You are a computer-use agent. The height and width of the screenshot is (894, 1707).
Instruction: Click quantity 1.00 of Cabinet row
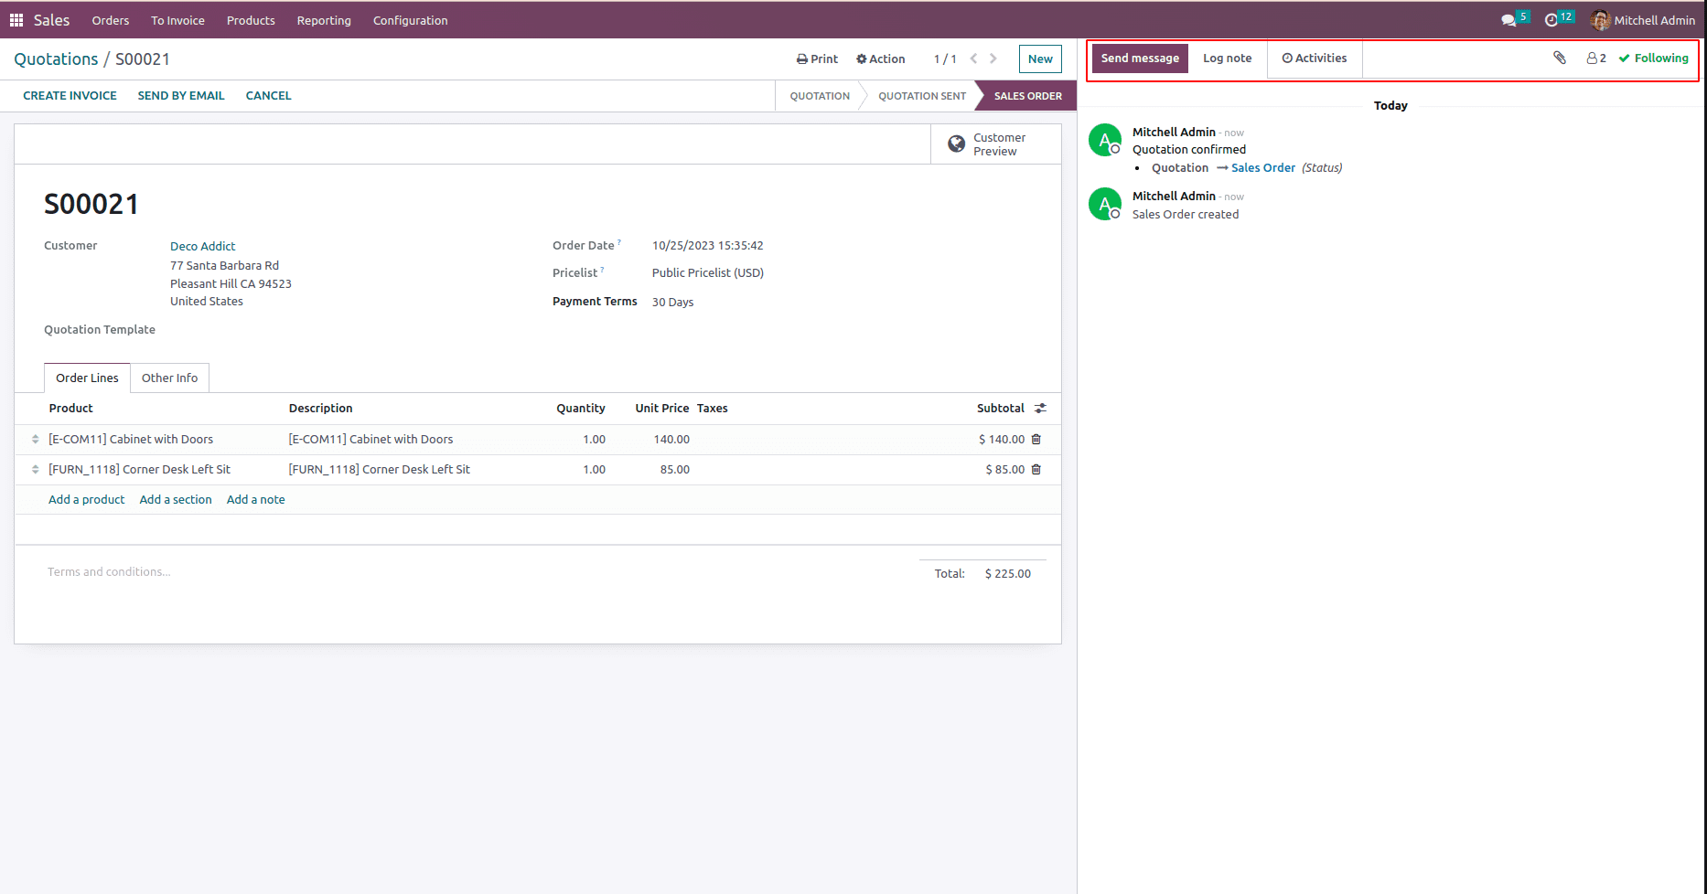(x=594, y=440)
